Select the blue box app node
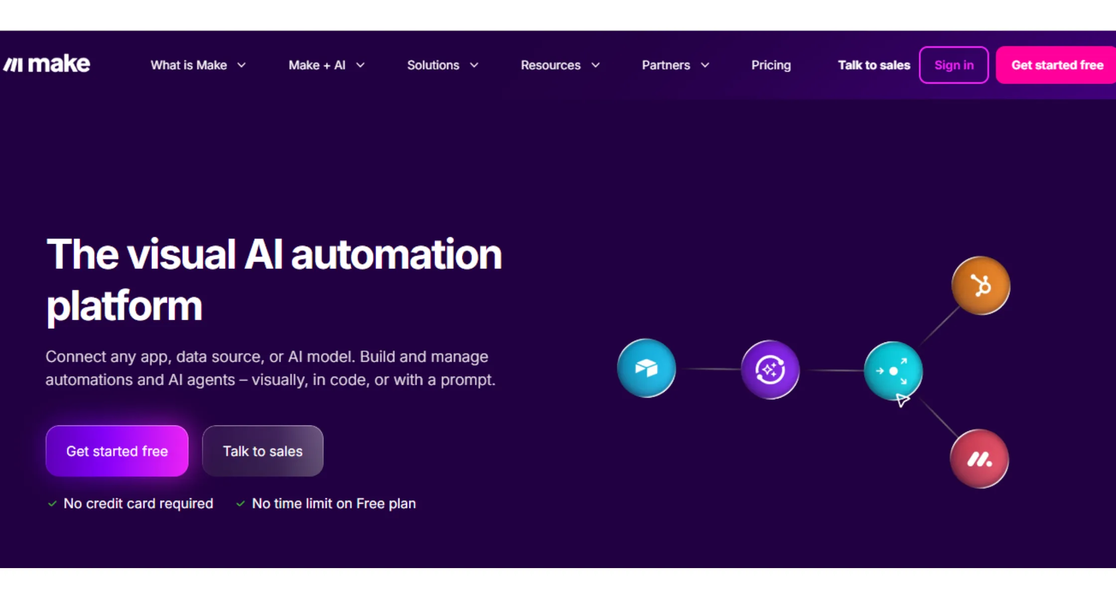The width and height of the screenshot is (1116, 598). click(646, 368)
